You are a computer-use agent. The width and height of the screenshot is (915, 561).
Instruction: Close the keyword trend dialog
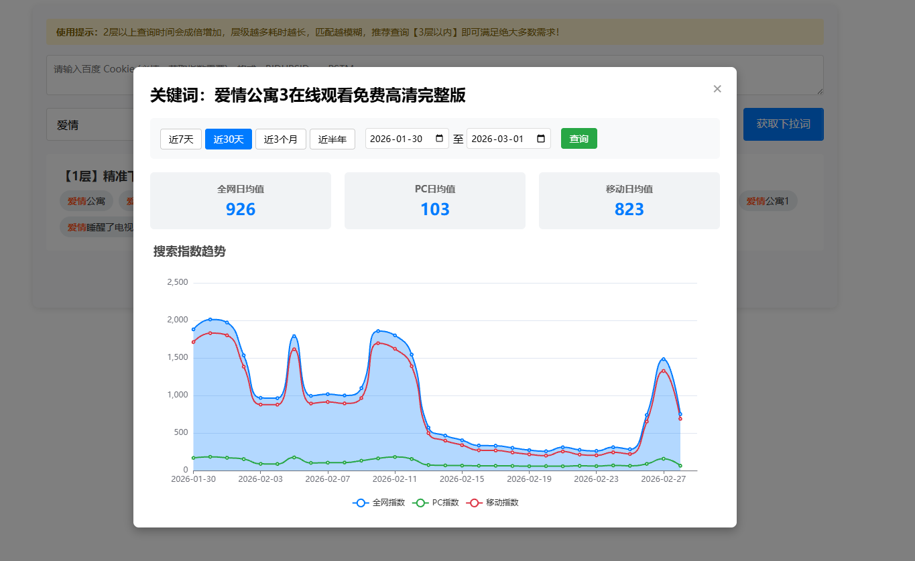pyautogui.click(x=717, y=89)
